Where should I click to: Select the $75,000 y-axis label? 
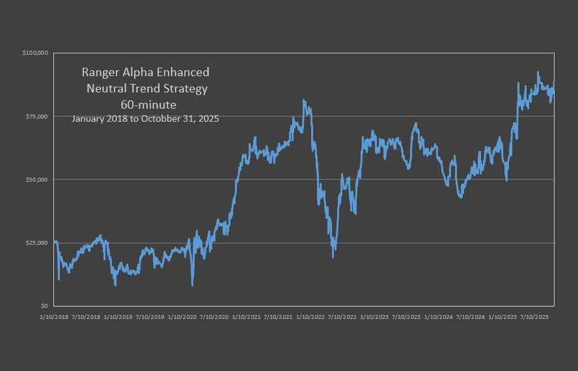[x=36, y=116]
